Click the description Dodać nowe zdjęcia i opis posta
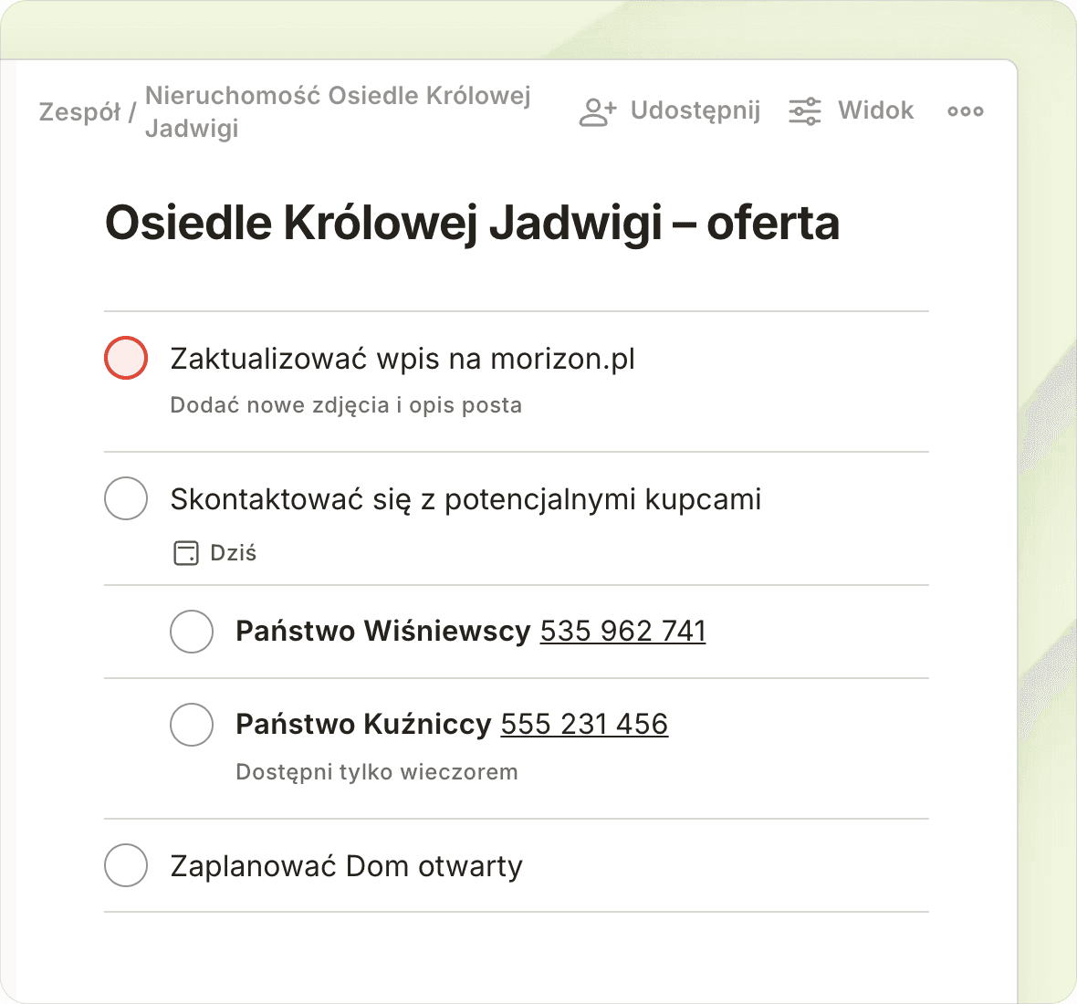 tap(346, 405)
